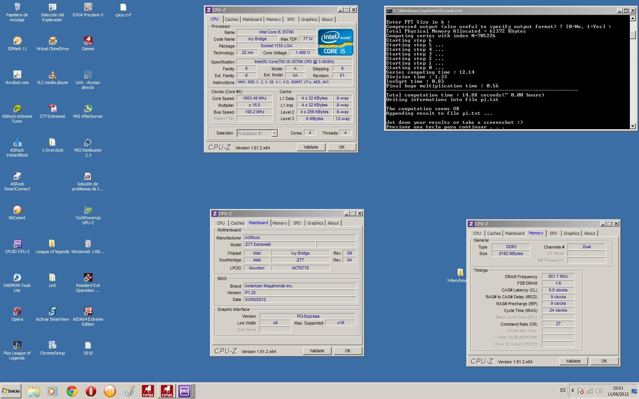The height and width of the screenshot is (399, 639).
Task: Open SPD tab in Mainboard CPU-Z window
Action: tap(297, 223)
